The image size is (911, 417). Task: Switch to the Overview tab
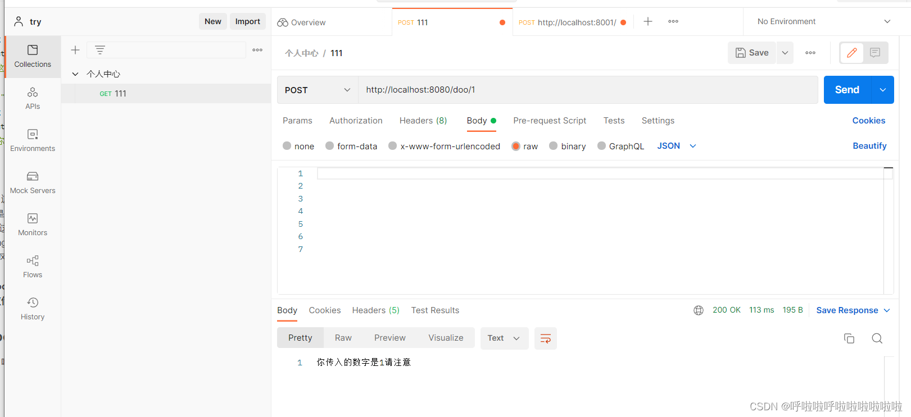(332, 22)
